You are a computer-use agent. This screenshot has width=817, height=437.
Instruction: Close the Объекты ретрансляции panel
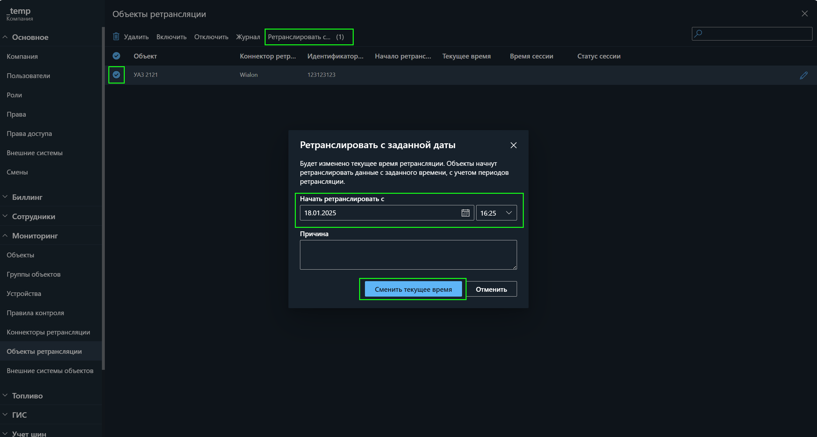804,13
